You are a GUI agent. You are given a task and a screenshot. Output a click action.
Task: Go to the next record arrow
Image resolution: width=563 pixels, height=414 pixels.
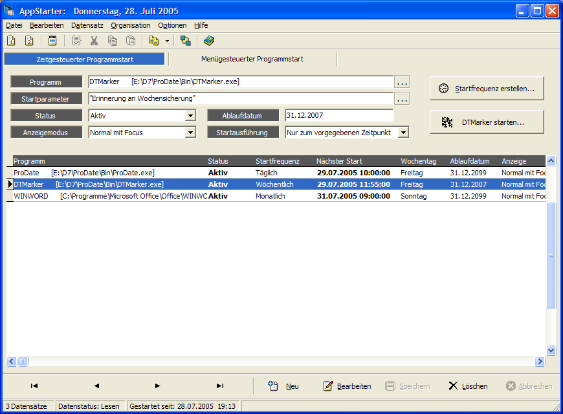tap(157, 386)
